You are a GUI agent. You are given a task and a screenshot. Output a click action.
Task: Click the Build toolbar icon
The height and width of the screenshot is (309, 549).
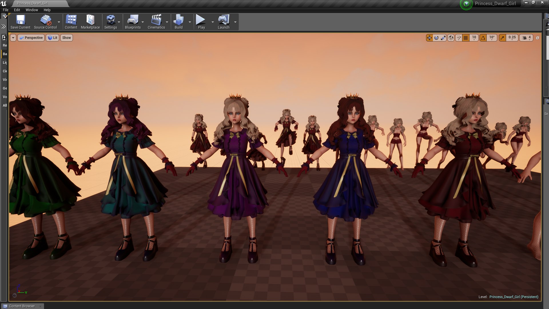point(178,22)
